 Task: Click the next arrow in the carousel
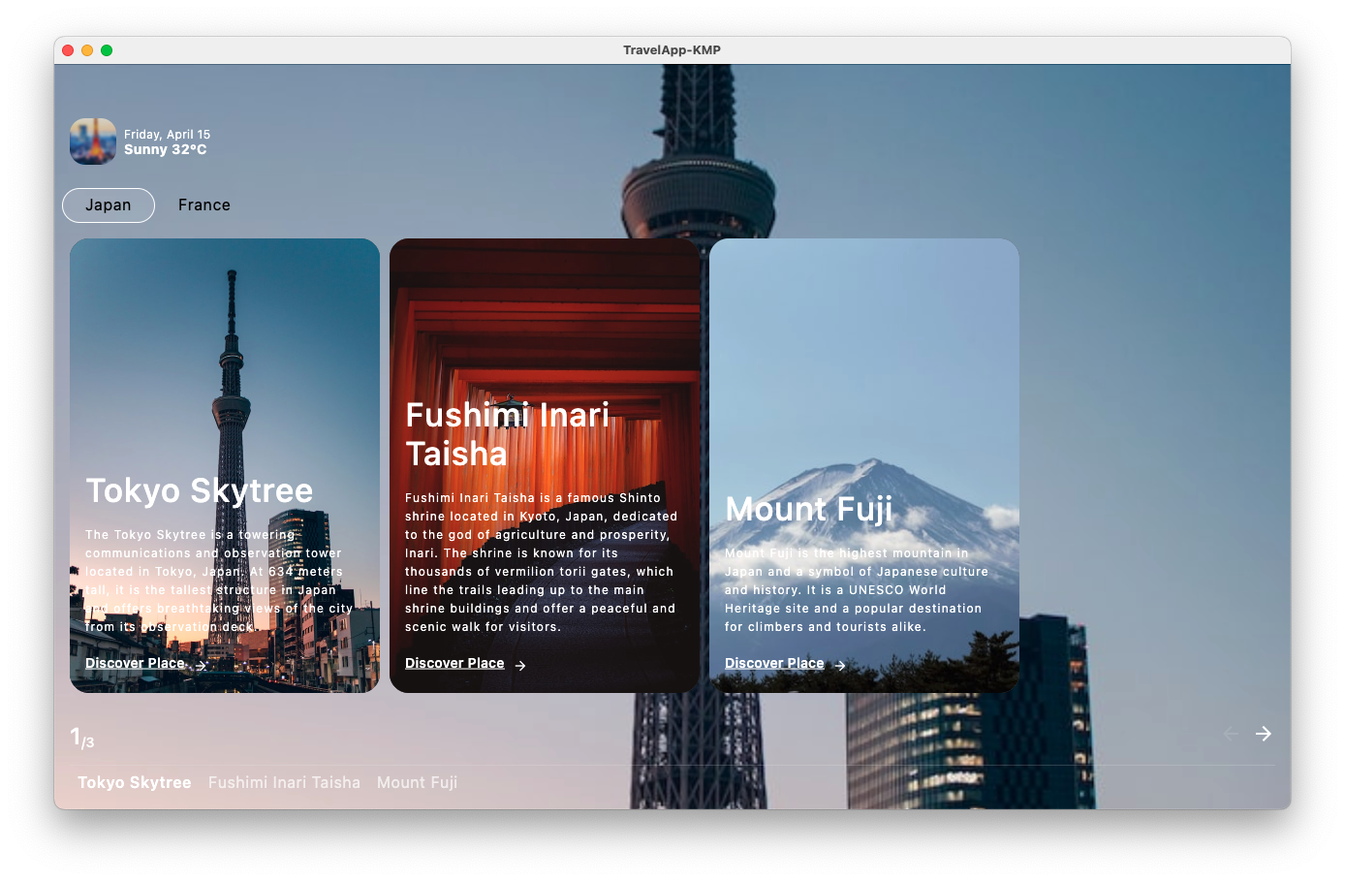[x=1263, y=734]
